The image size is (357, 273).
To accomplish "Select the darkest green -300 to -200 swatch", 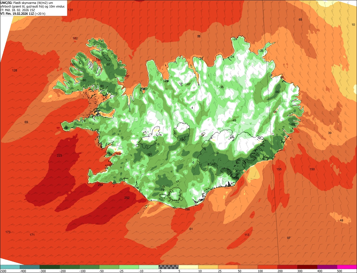I will 50,267.
